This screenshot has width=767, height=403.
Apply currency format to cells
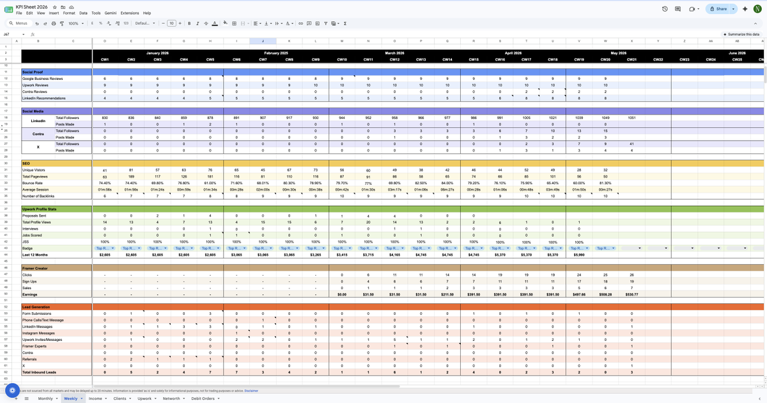(92, 23)
